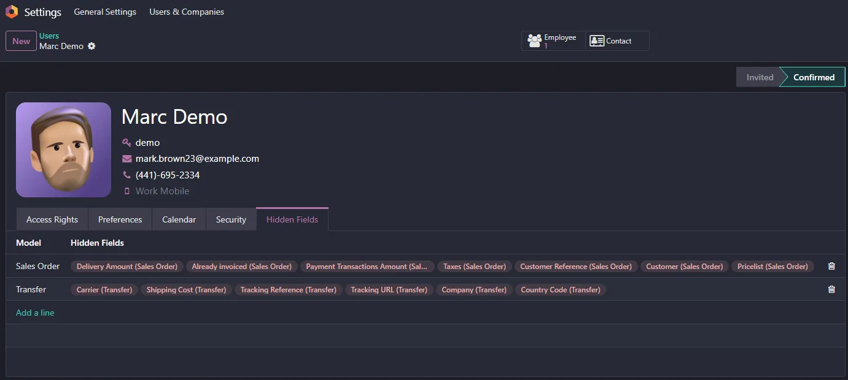Click the key icon next to demo login
This screenshot has width=848, height=380.
[126, 142]
